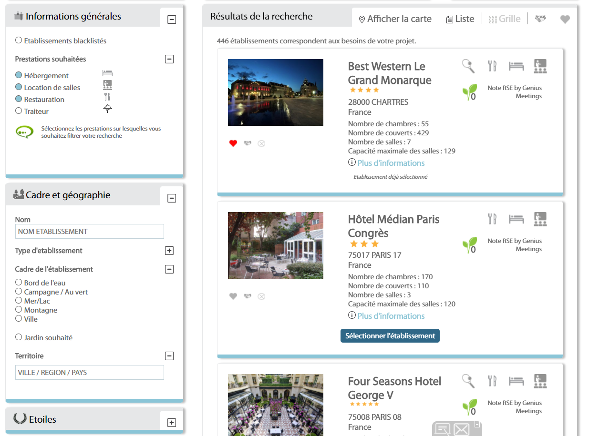Screen dimensions: 589x436
Task: Open the chat widget message icon
Action: [x=443, y=429]
